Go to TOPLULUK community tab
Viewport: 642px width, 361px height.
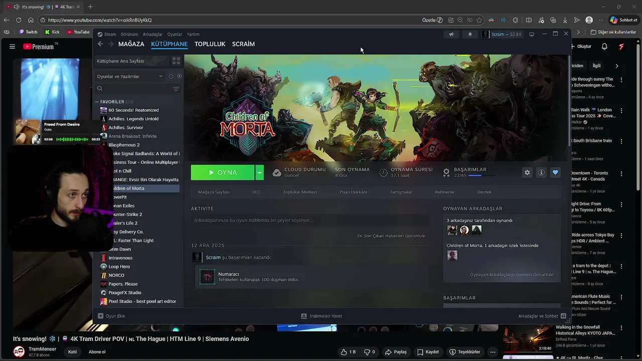coord(210,44)
